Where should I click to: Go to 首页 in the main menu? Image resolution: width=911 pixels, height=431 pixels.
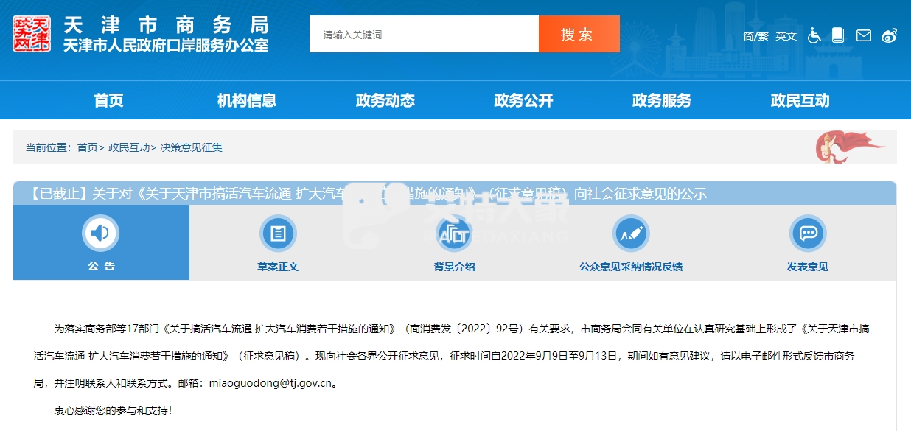109,101
